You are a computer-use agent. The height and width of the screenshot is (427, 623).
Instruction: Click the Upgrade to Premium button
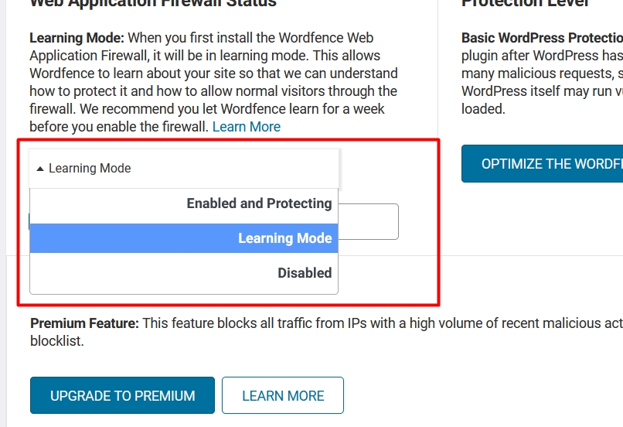(122, 395)
